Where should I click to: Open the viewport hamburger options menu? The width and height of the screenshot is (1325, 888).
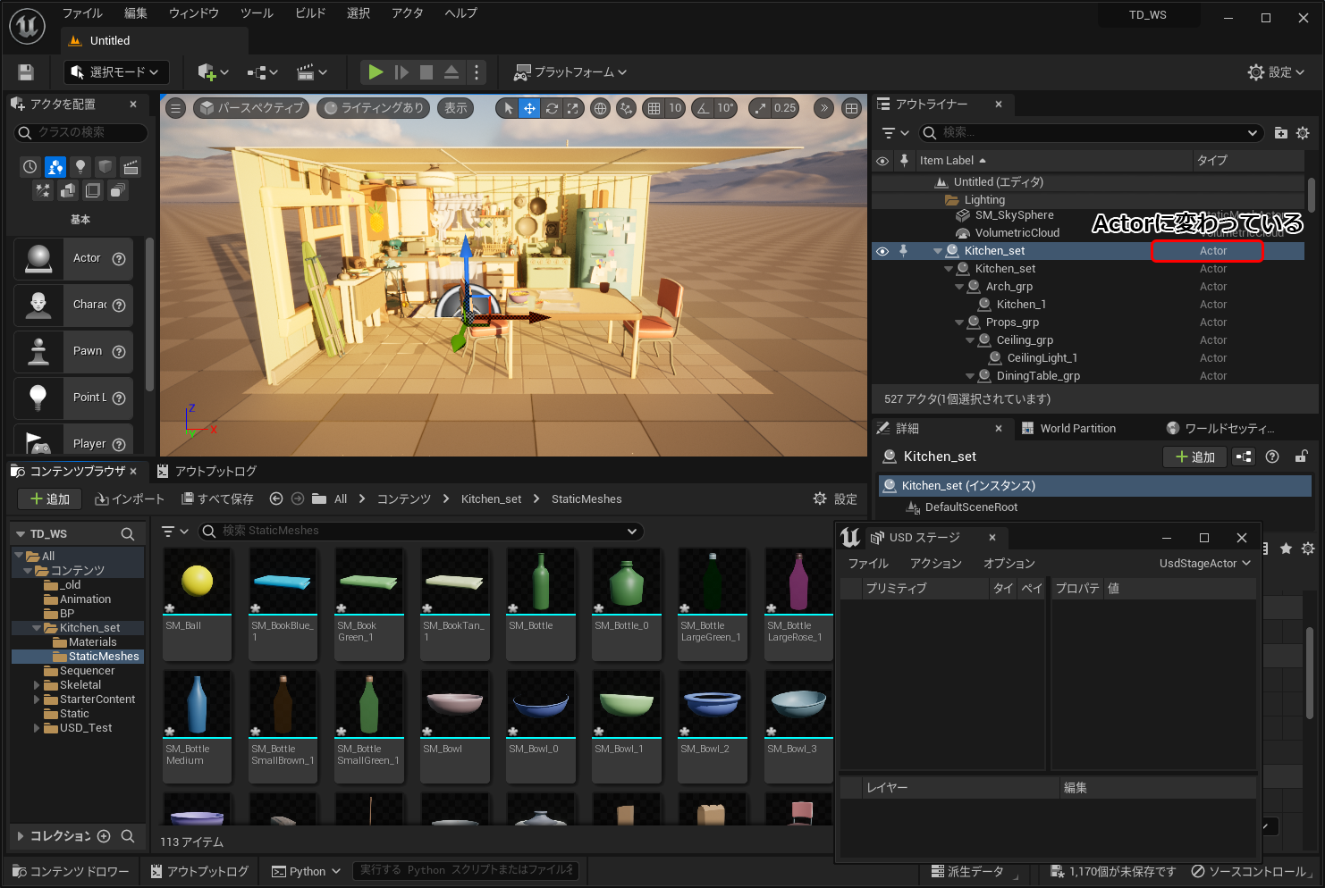176,108
